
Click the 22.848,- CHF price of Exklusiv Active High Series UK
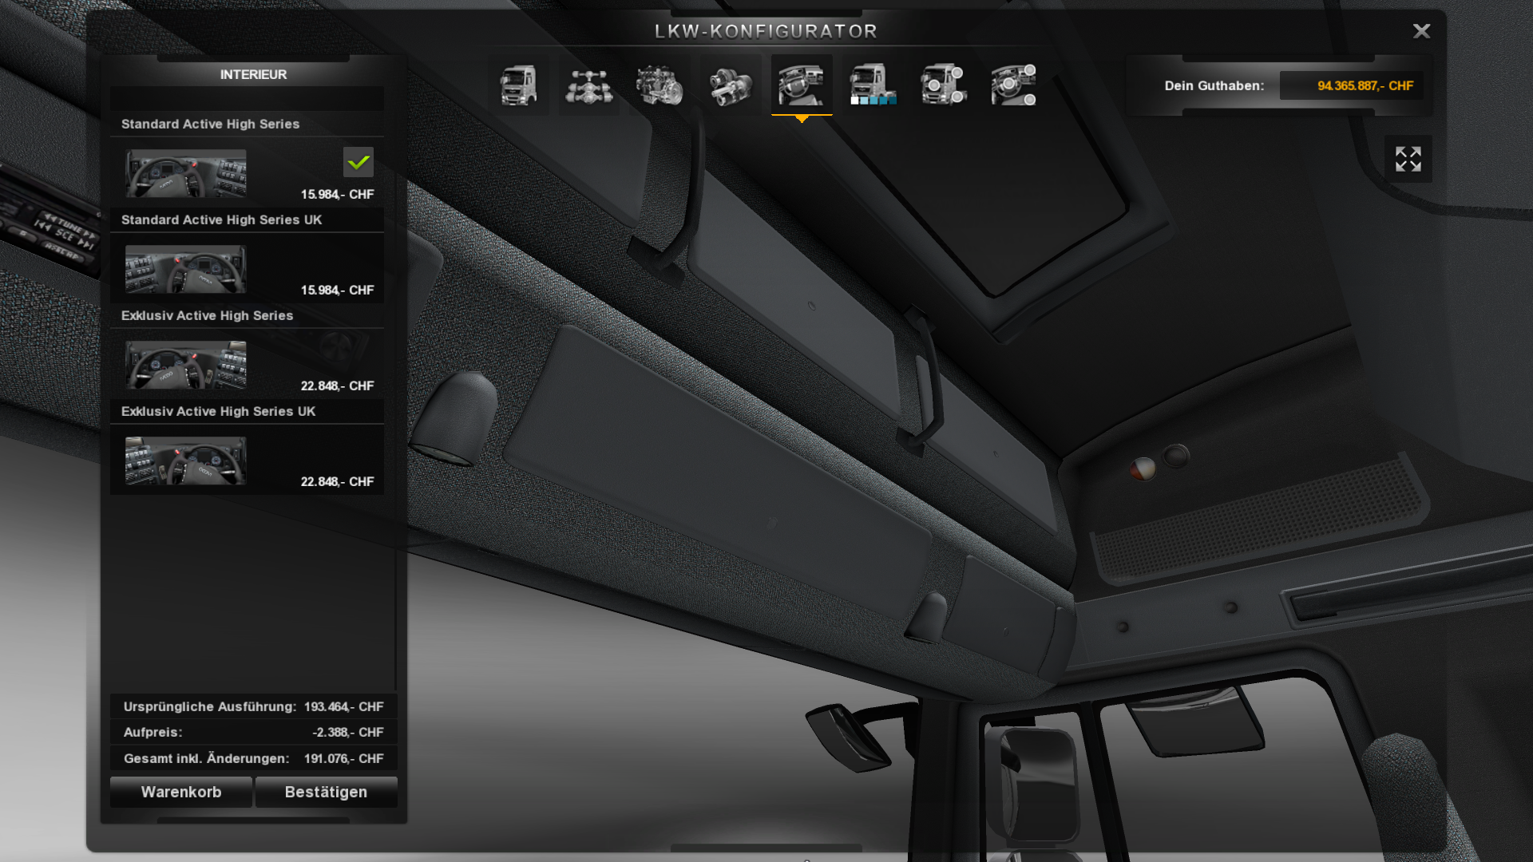pos(338,481)
